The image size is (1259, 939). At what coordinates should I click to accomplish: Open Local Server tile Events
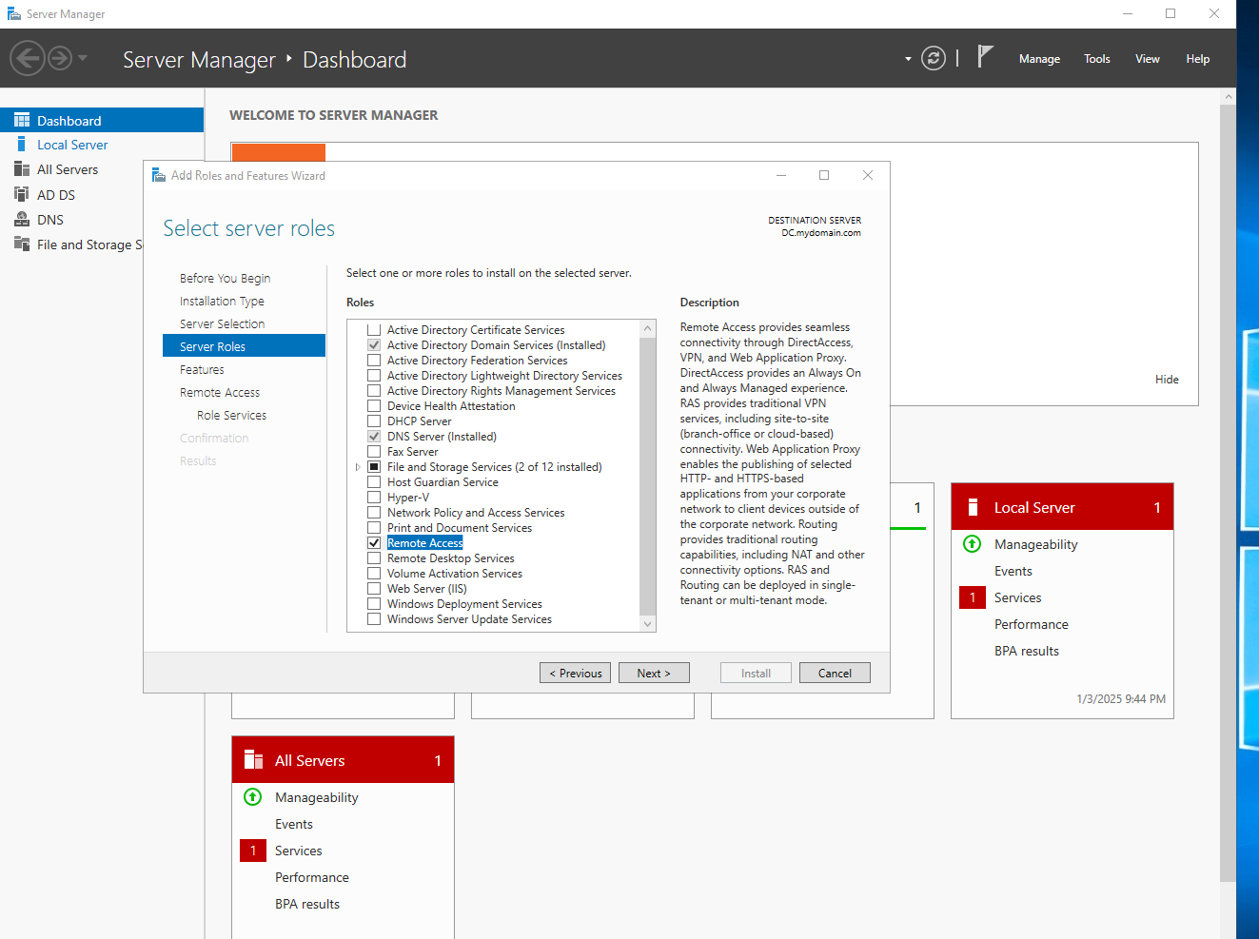pyautogui.click(x=1013, y=571)
